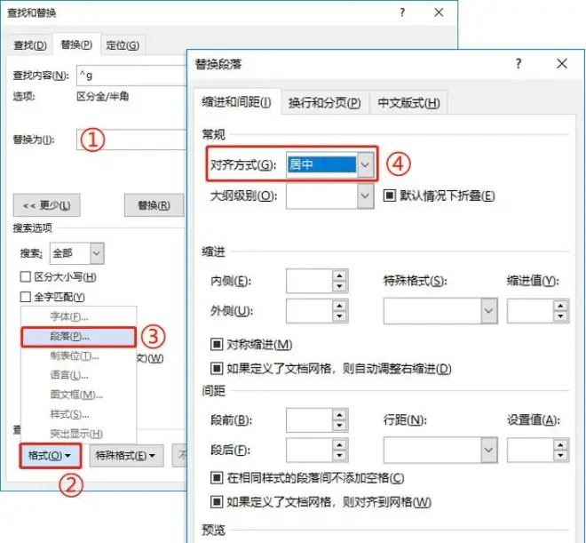Switch to 中文版式(H) tab
Viewport: 586px width, 543px height.
pos(408,103)
